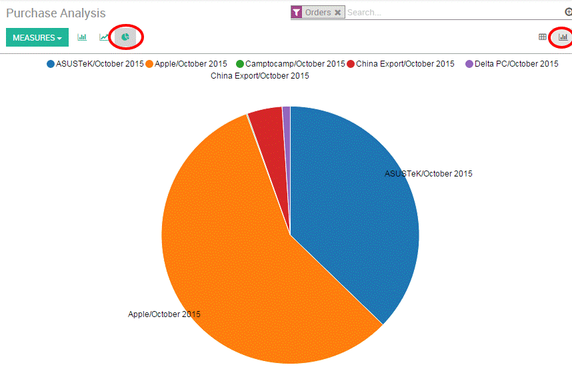Focus the Search input field
The height and width of the screenshot is (383, 572).
453,13
